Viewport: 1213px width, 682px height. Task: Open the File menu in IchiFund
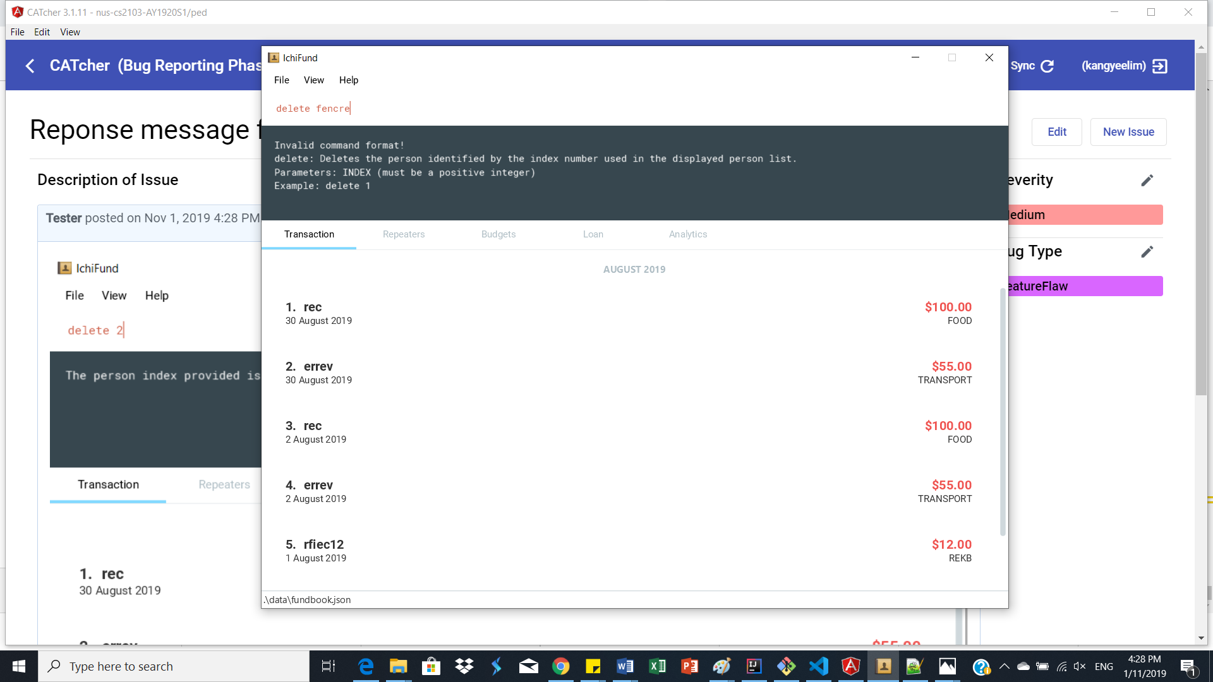(282, 80)
